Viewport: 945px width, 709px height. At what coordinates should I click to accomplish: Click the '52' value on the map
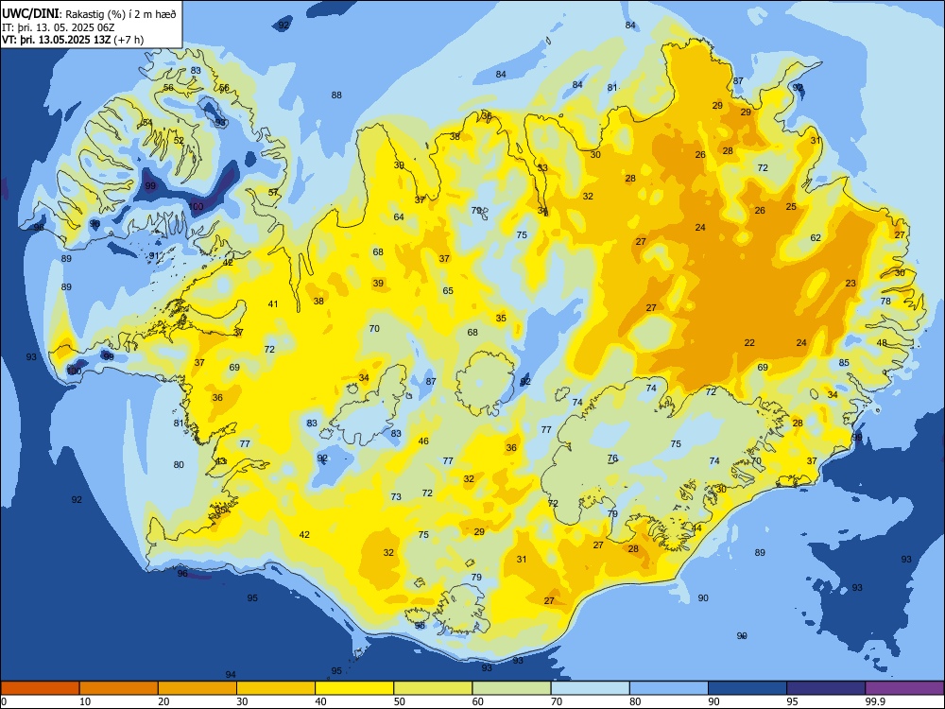(x=179, y=141)
